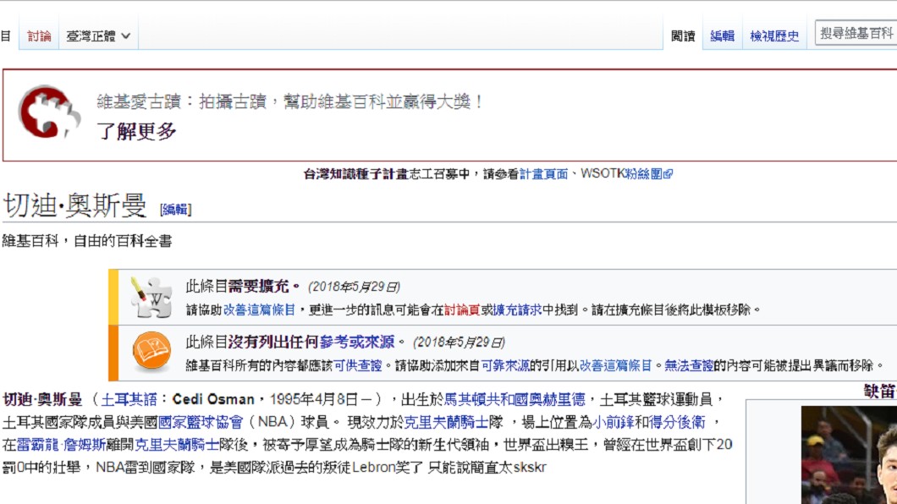Open the 得分後衛 link
The width and height of the screenshot is (897, 504).
677,422
